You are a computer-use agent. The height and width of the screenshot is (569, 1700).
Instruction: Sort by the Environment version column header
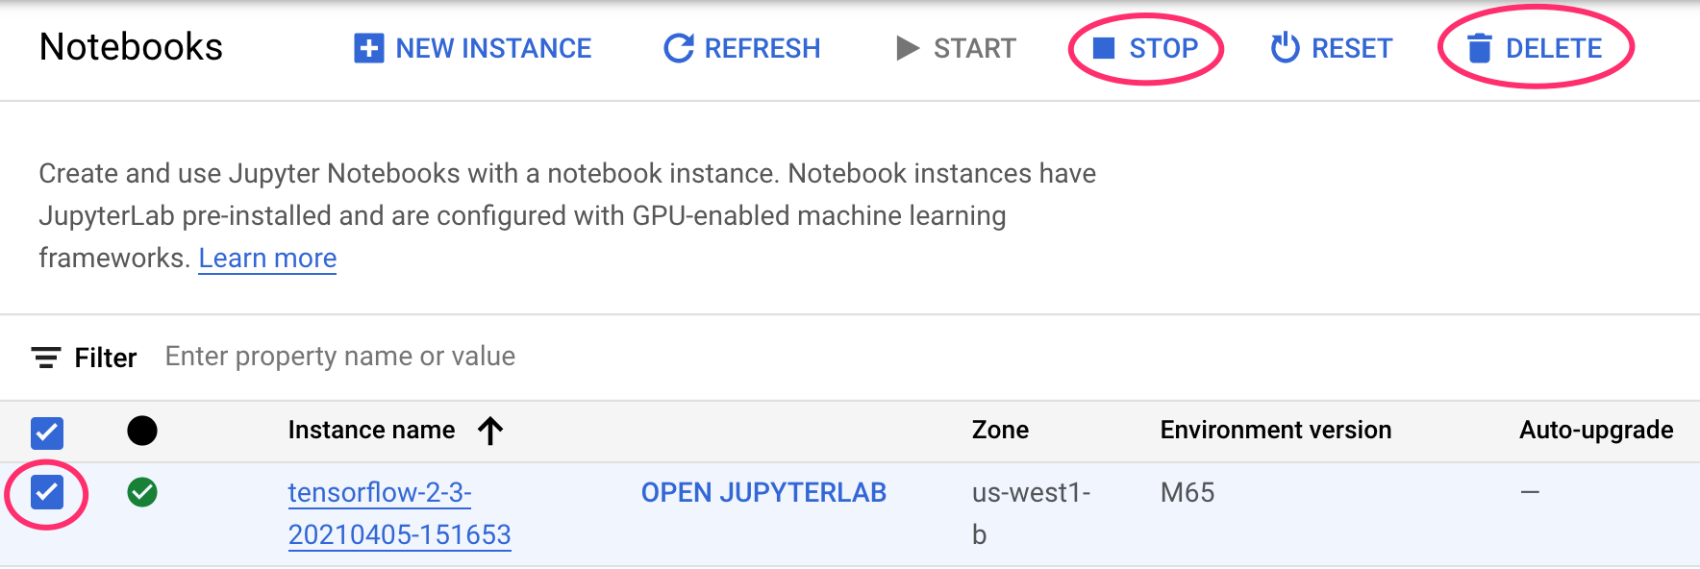click(1275, 431)
